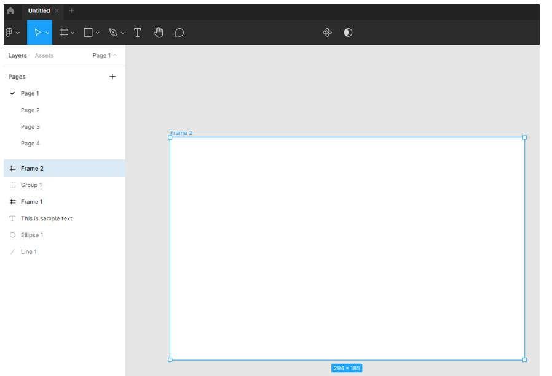The height and width of the screenshot is (376, 552).
Task: Switch to Page 2
Action: coord(65,110)
